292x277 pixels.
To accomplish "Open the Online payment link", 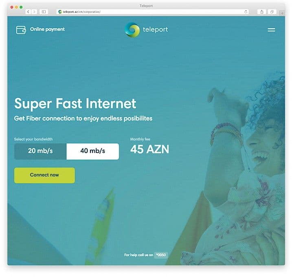I will [x=47, y=29].
